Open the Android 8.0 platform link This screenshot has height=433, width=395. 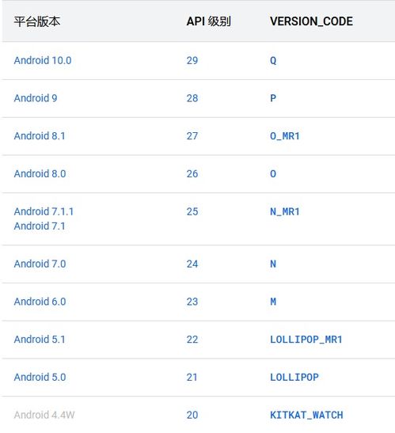point(40,173)
